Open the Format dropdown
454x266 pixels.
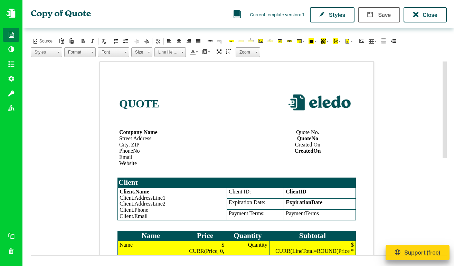tap(80, 52)
